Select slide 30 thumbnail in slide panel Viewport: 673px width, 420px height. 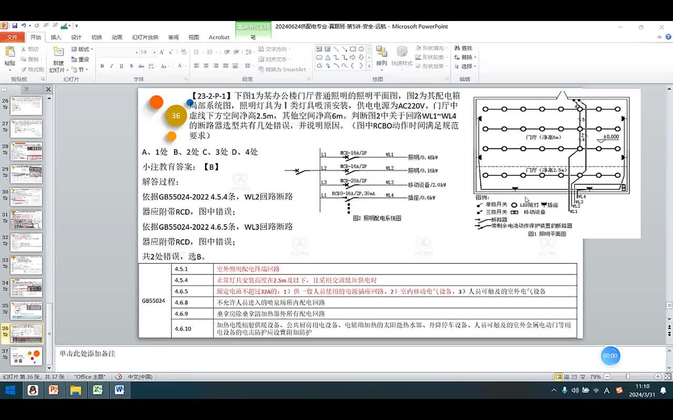tap(26, 197)
